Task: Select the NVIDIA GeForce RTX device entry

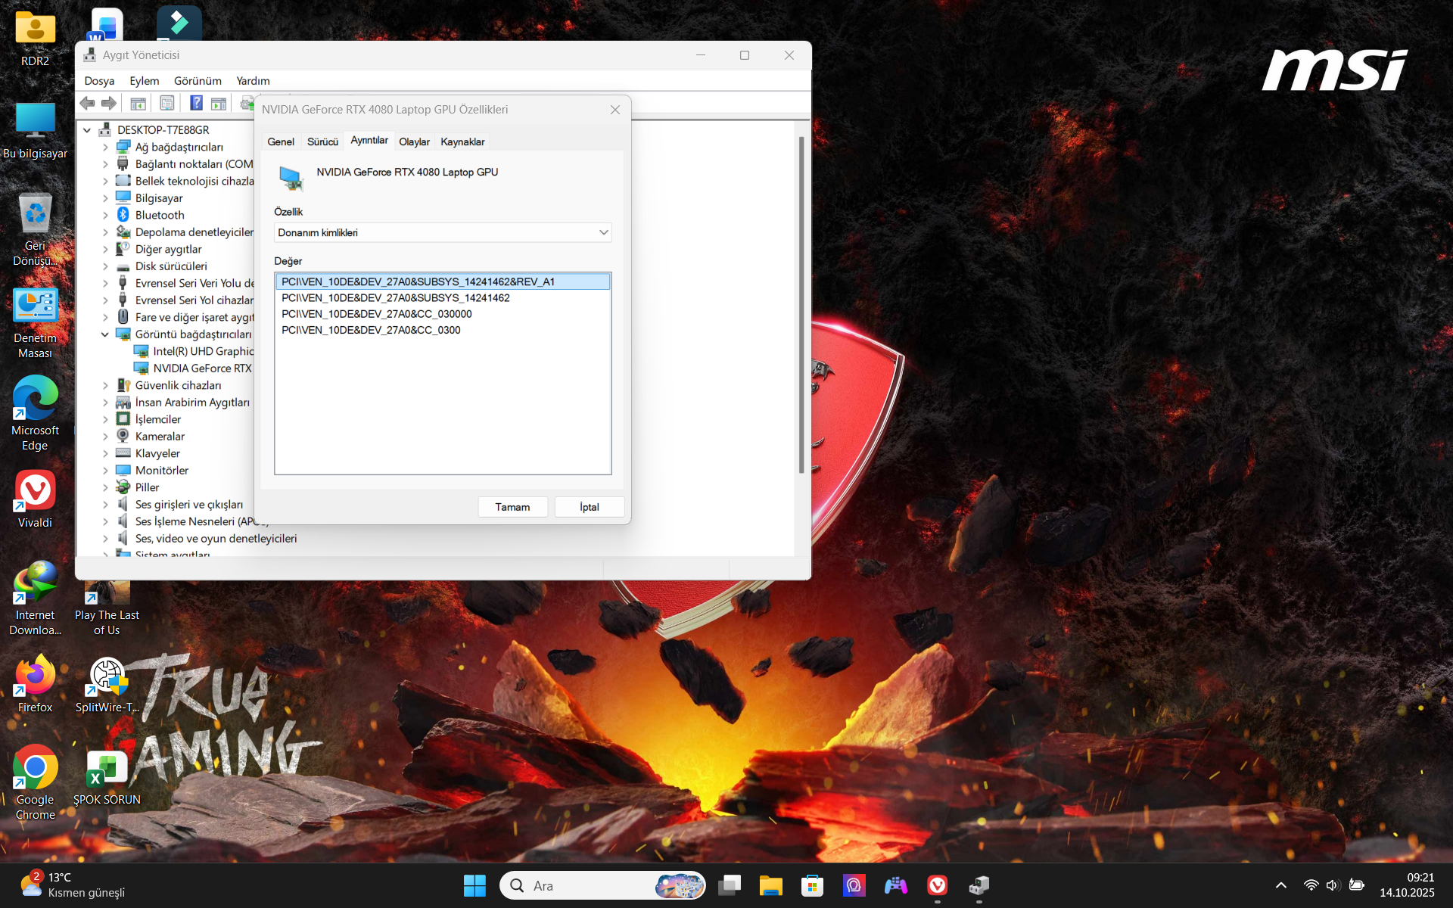Action: [193, 368]
